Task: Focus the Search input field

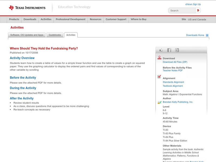Action: click(x=182, y=11)
